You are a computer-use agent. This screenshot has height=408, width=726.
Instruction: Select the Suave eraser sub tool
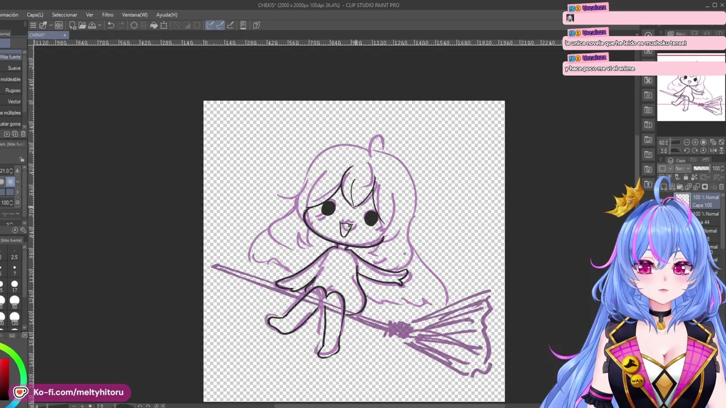coord(11,68)
